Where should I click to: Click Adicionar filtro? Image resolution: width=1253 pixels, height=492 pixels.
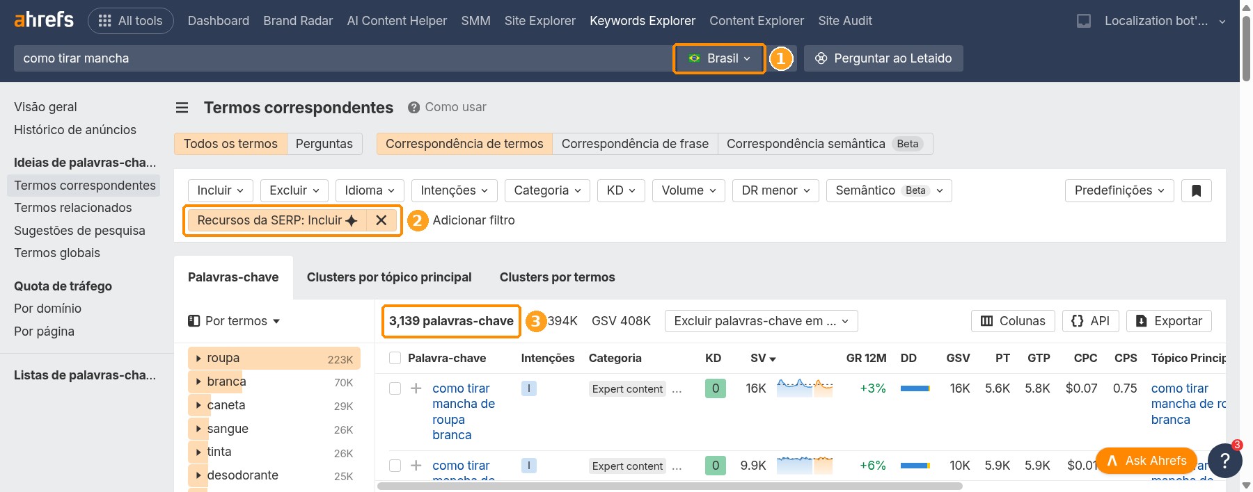(473, 220)
